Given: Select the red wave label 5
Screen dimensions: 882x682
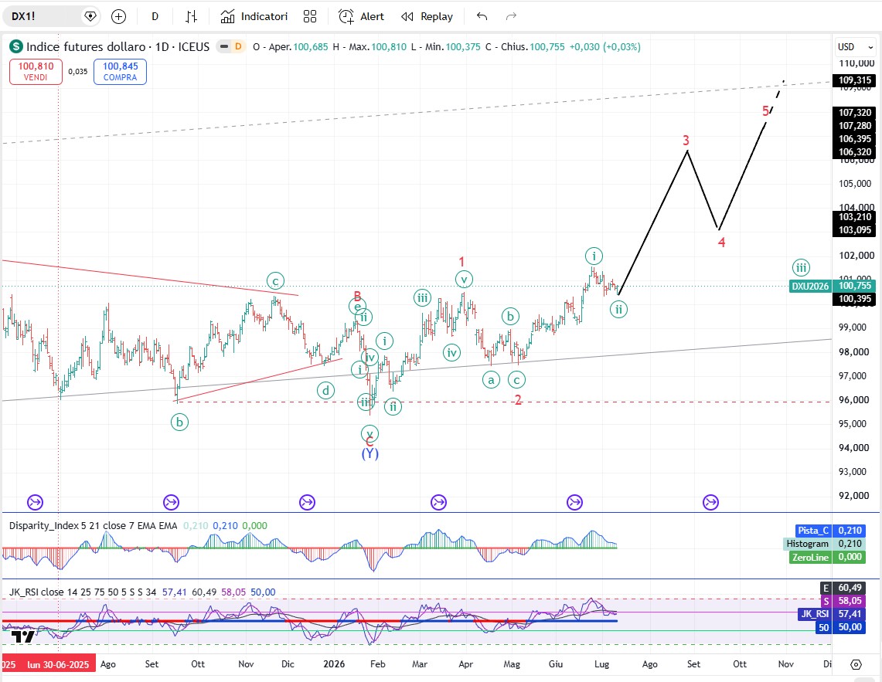Looking at the screenshot, I should click(765, 110).
